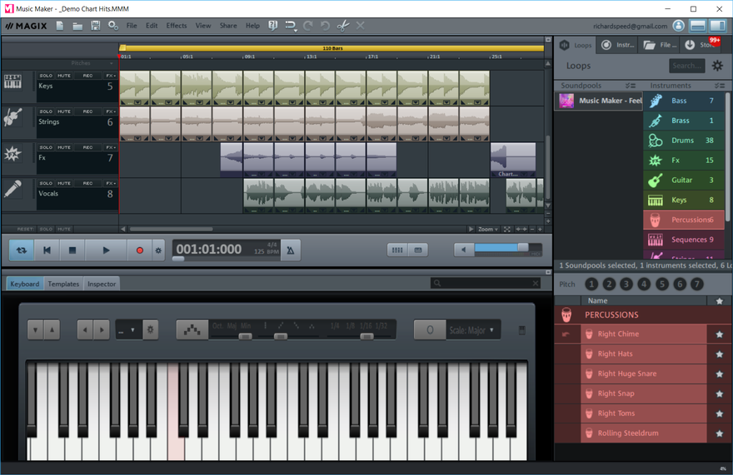Open the Effects menu
The width and height of the screenshot is (733, 475).
[x=177, y=26]
